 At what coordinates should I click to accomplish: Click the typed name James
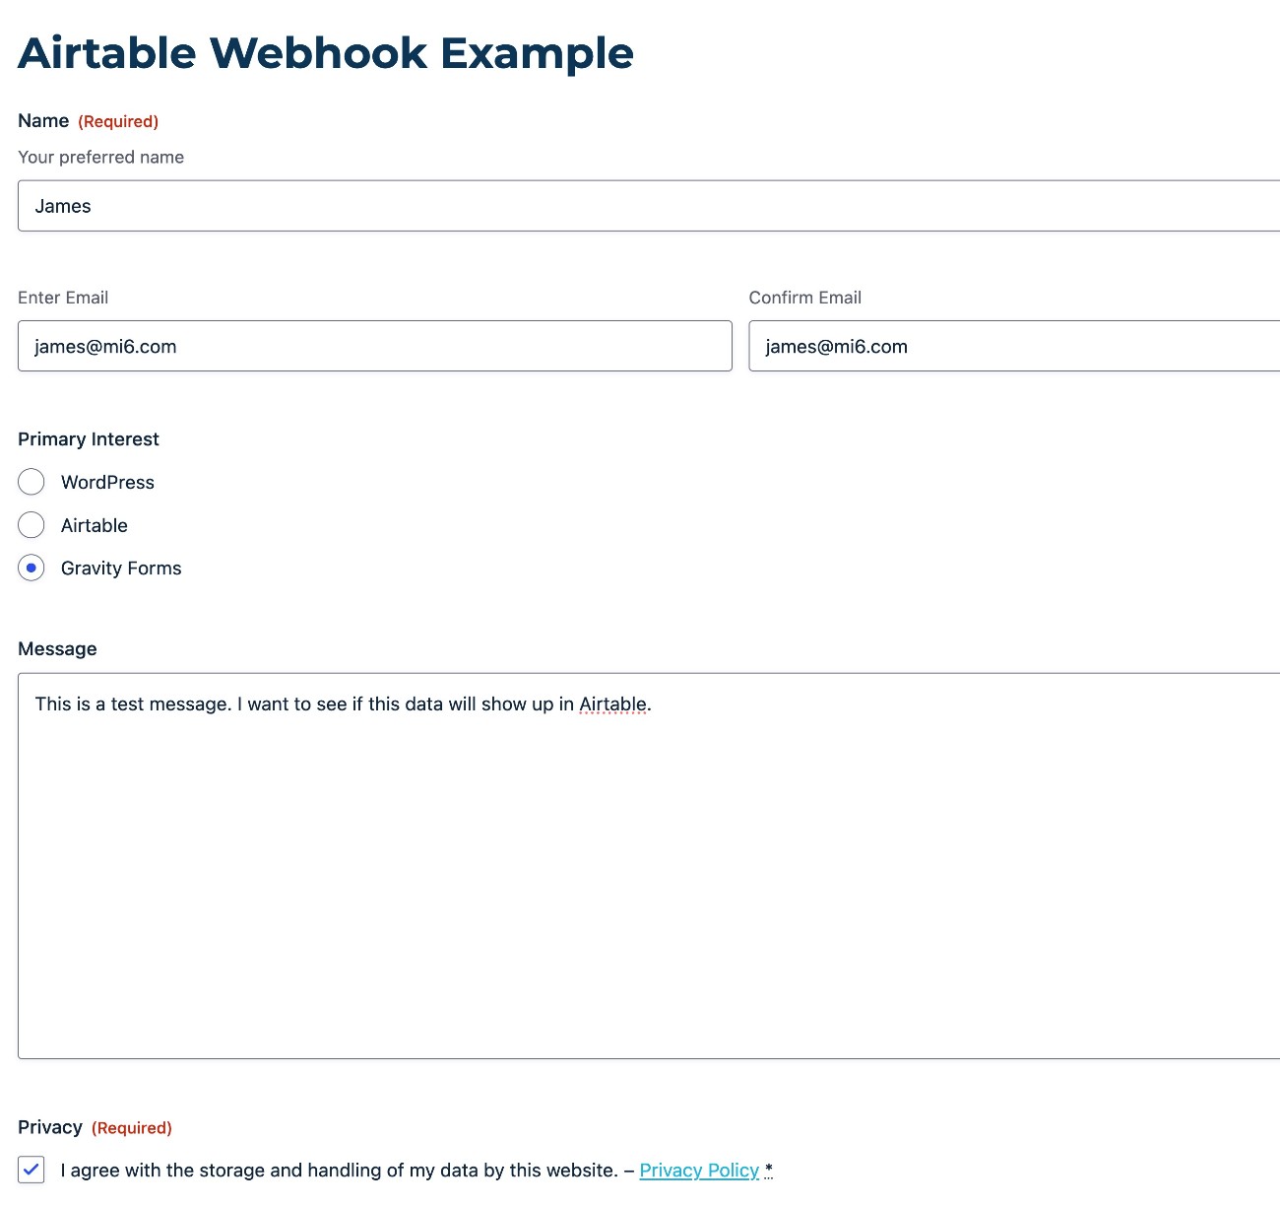point(63,206)
